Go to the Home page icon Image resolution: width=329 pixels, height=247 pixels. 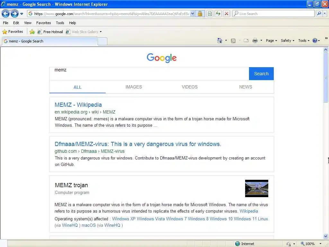220,41
